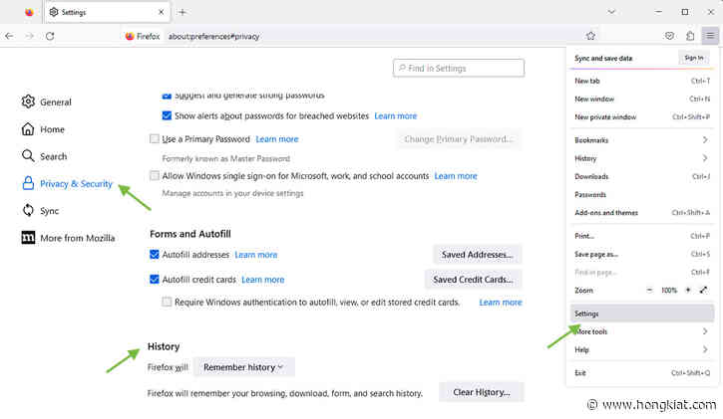Open More from Mozilla category
Image resolution: width=723 pixels, height=419 pixels.
(68, 238)
